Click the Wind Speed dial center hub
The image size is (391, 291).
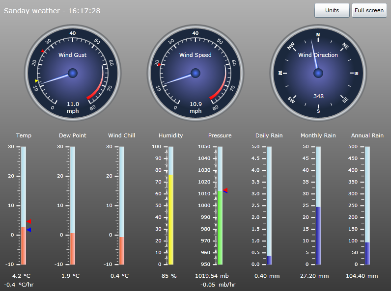195,73
